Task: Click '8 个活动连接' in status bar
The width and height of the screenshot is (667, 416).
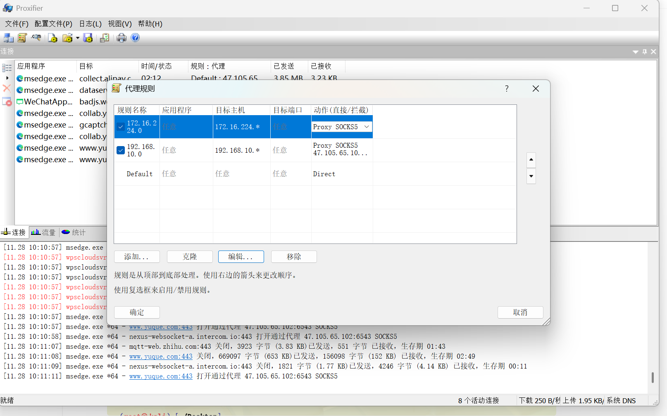Action: point(479,401)
